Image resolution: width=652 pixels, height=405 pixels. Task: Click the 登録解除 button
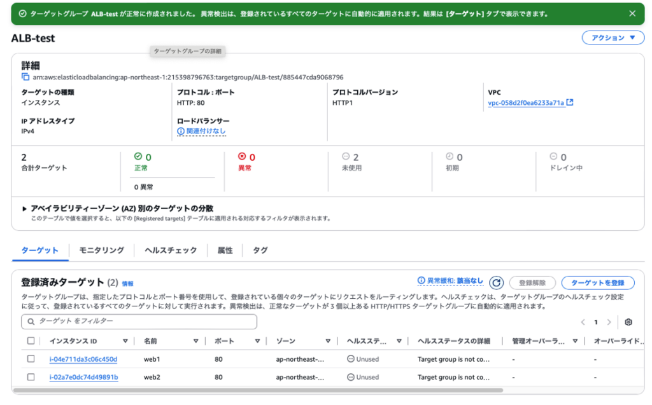(532, 283)
